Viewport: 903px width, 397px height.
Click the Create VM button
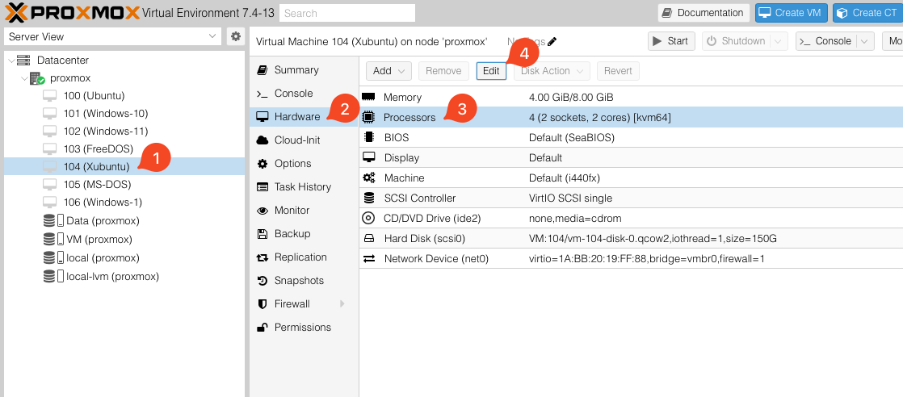pyautogui.click(x=792, y=13)
